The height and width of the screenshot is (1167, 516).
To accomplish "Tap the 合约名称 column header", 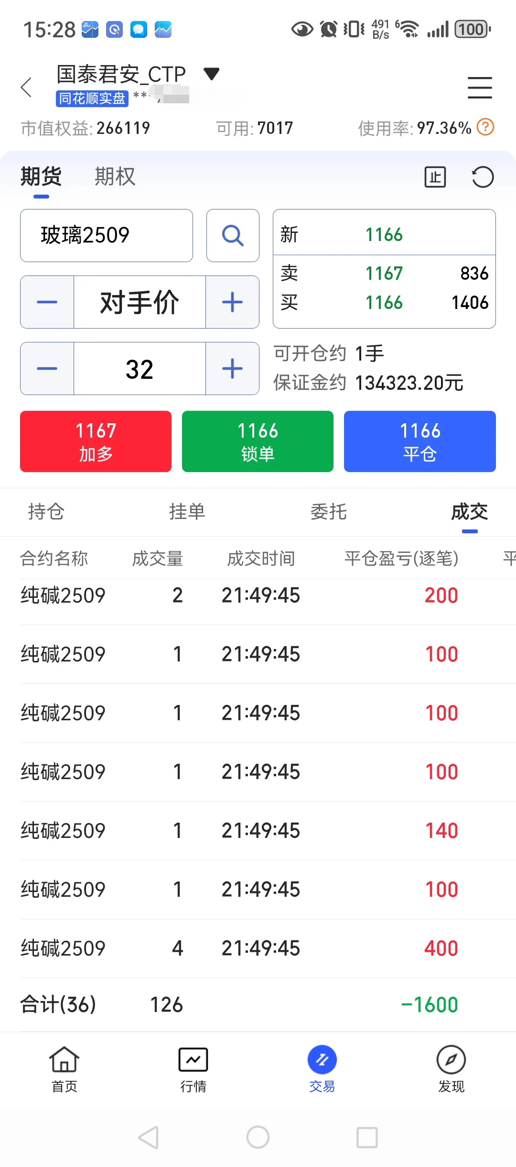I will [54, 558].
